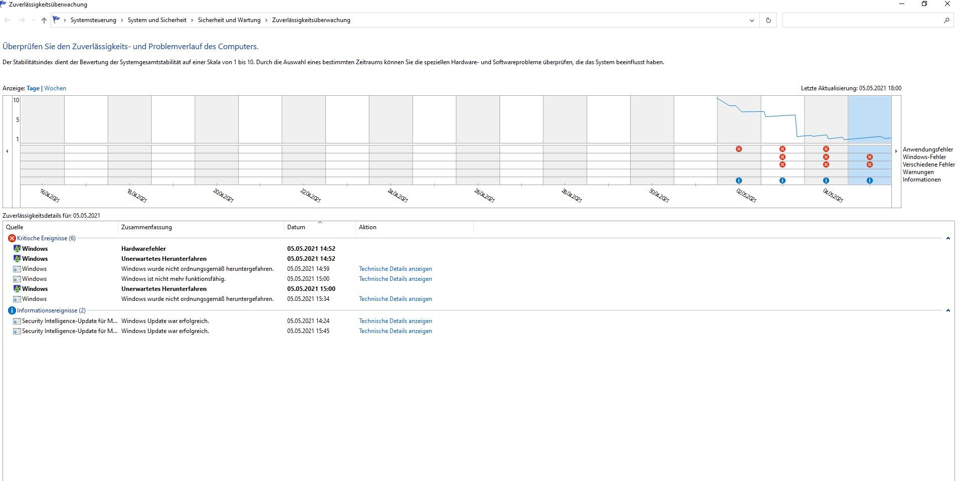The height and width of the screenshot is (481, 960).
Task: Click the Windows-Fehler legend label
Action: tap(924, 157)
